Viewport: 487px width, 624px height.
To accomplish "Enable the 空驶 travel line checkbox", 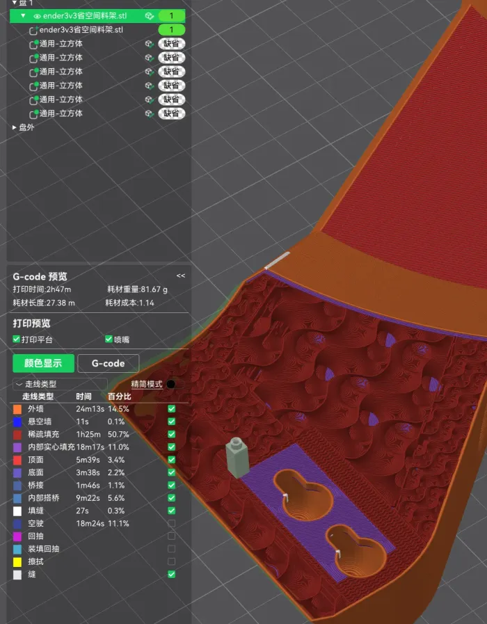I will [x=171, y=523].
